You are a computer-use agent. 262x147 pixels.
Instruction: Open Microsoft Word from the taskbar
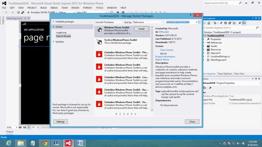(x=80, y=143)
